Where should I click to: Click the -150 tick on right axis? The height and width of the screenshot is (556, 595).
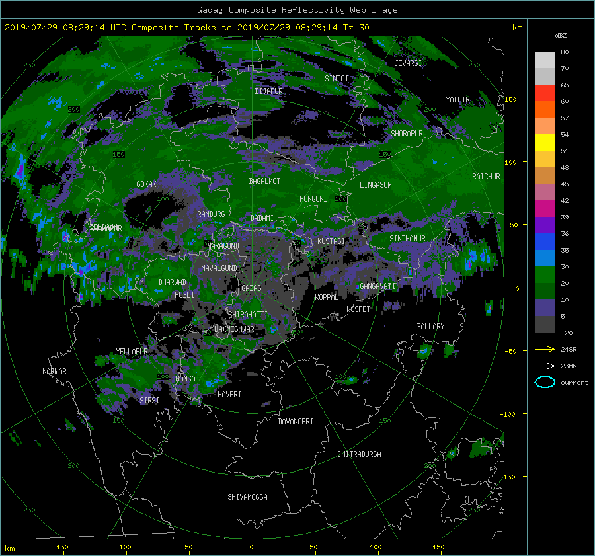pyautogui.click(x=508, y=477)
